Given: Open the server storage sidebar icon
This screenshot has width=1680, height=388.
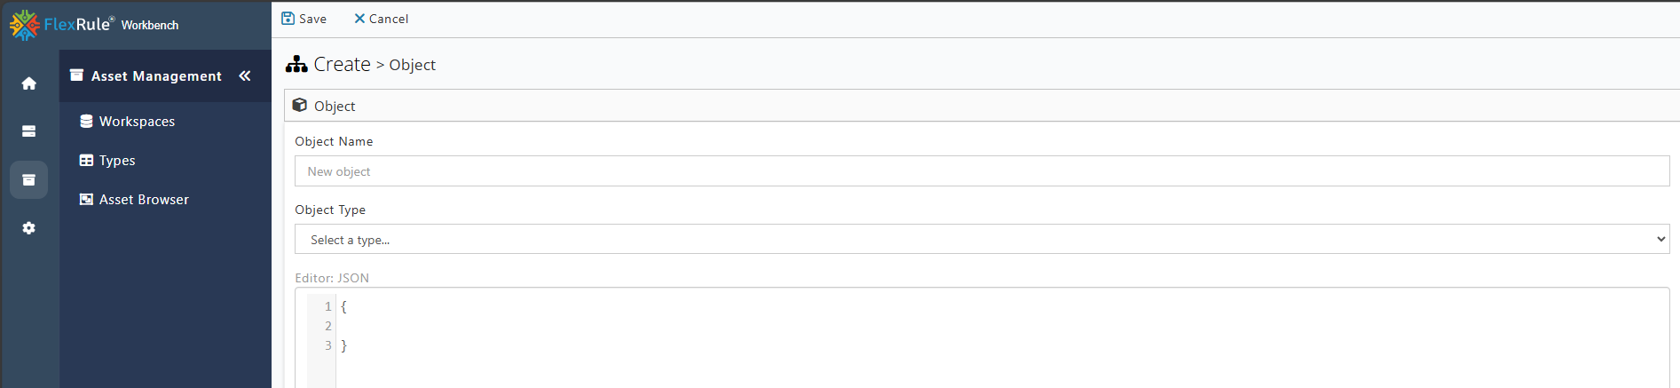Looking at the screenshot, I should [x=29, y=131].
